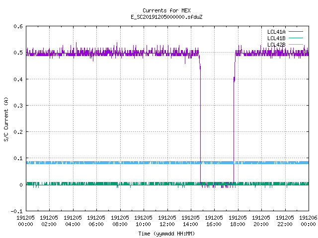
Task: Click the blue LCL42B legend line sample
Action: (x=296, y=44)
